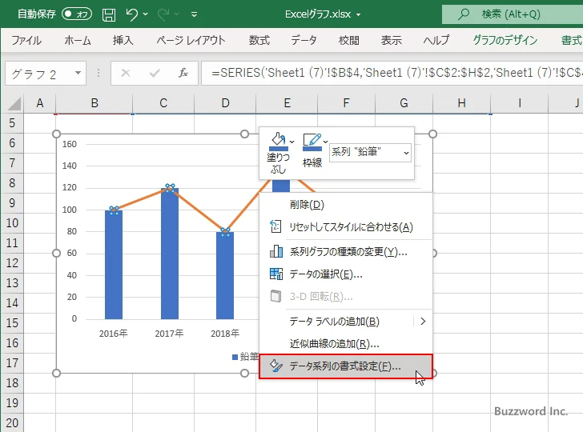Click the Undo arrow icon
The height and width of the screenshot is (432, 583).
tap(131, 14)
